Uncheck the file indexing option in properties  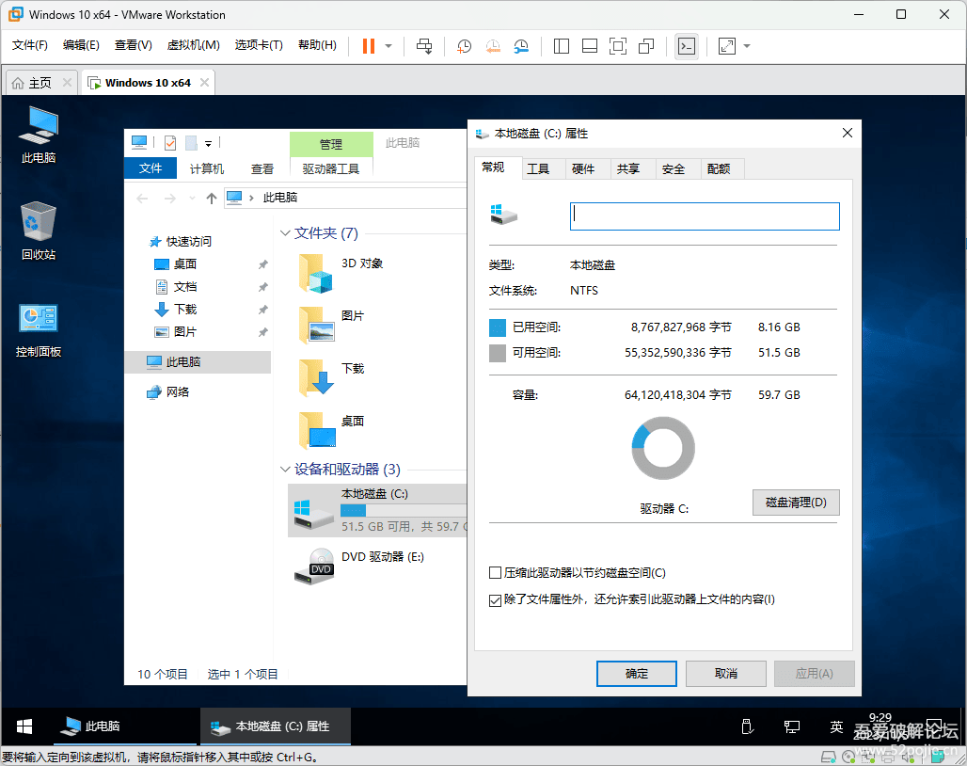coord(494,598)
